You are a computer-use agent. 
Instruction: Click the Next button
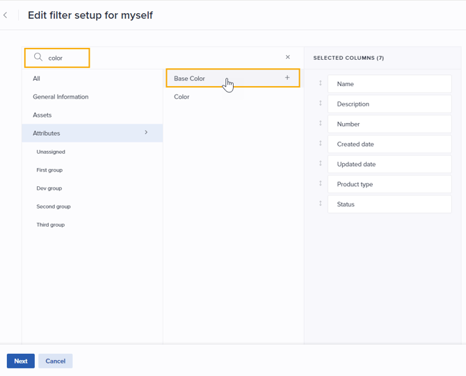pyautogui.click(x=21, y=361)
